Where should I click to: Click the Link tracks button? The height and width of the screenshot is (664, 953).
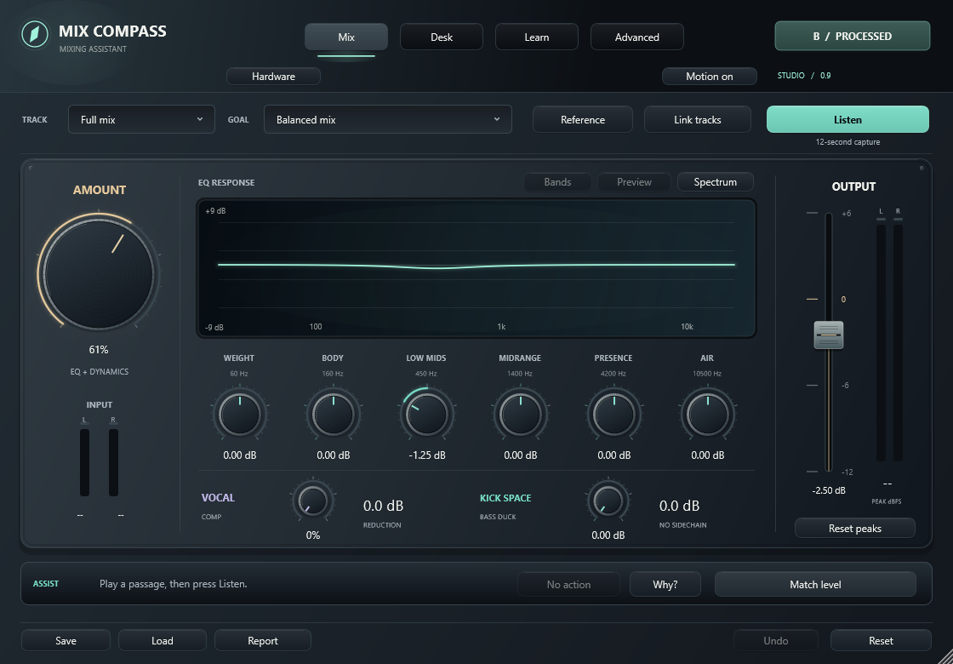(697, 119)
